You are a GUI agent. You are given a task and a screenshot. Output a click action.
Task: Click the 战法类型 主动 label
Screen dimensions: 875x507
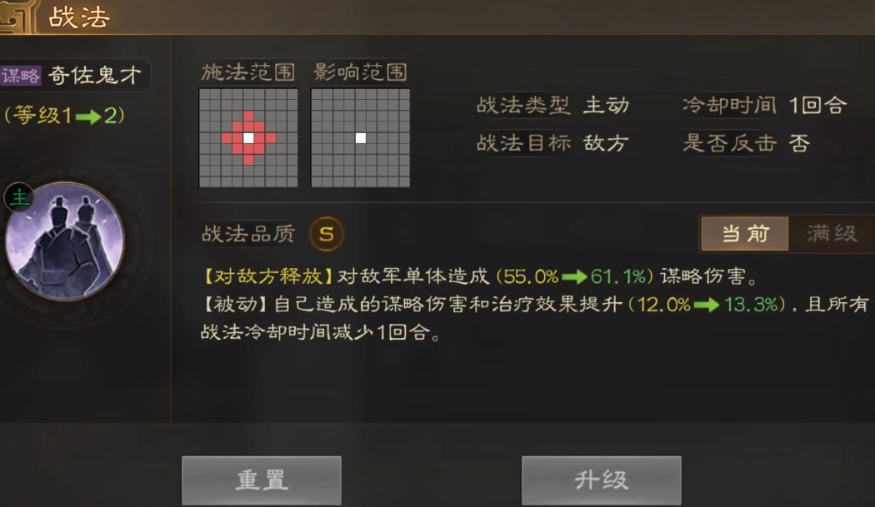point(553,105)
